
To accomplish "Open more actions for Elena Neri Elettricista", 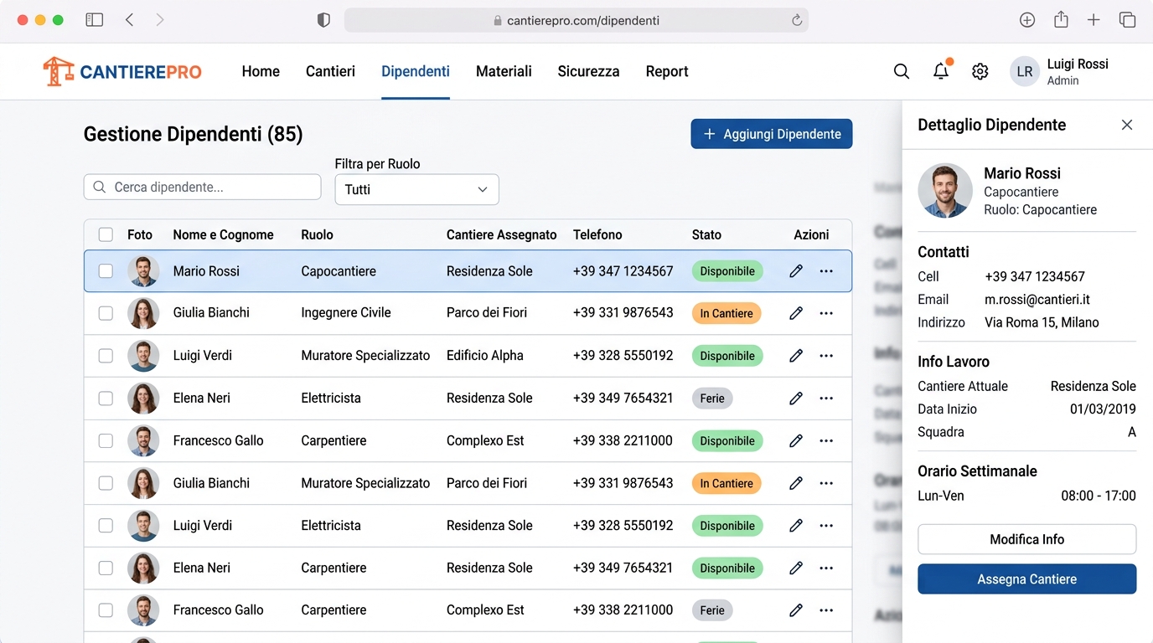I will [x=826, y=399].
